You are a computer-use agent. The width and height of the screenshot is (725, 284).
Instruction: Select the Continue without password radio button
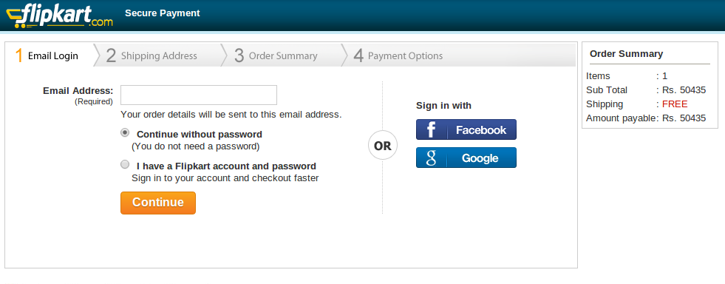click(x=125, y=132)
